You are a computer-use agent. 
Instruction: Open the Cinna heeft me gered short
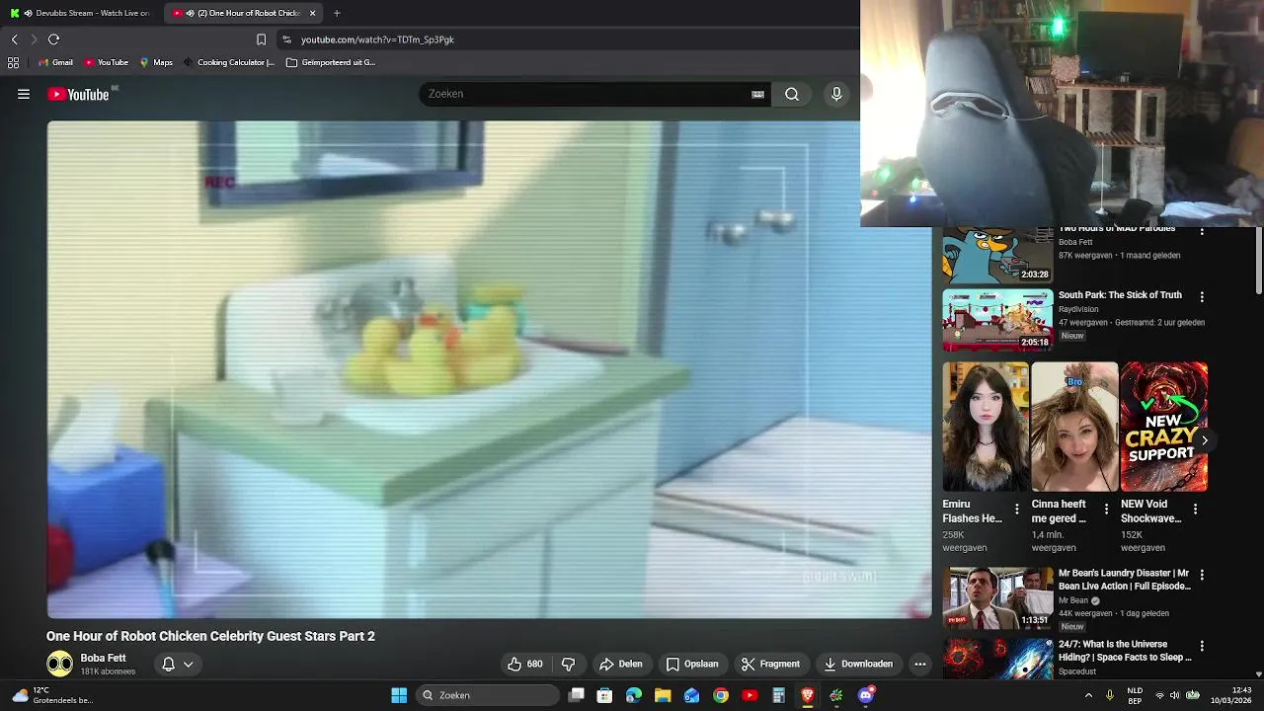1074,427
